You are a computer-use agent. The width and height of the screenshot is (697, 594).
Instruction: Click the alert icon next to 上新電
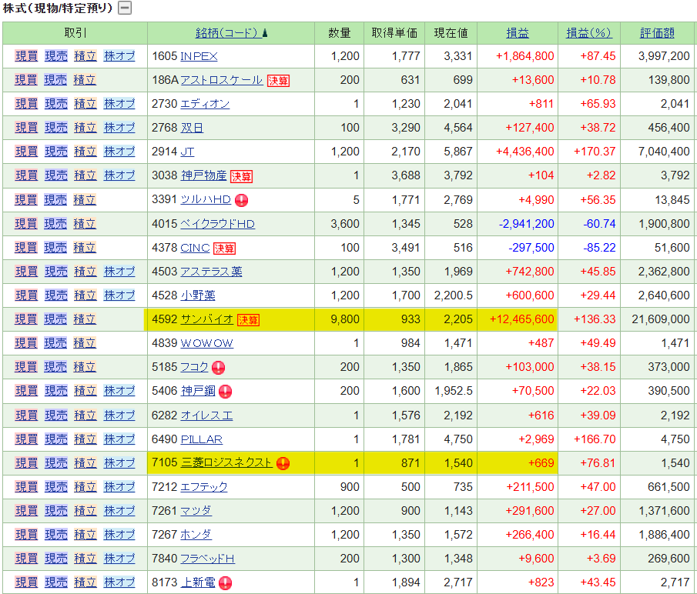click(225, 583)
